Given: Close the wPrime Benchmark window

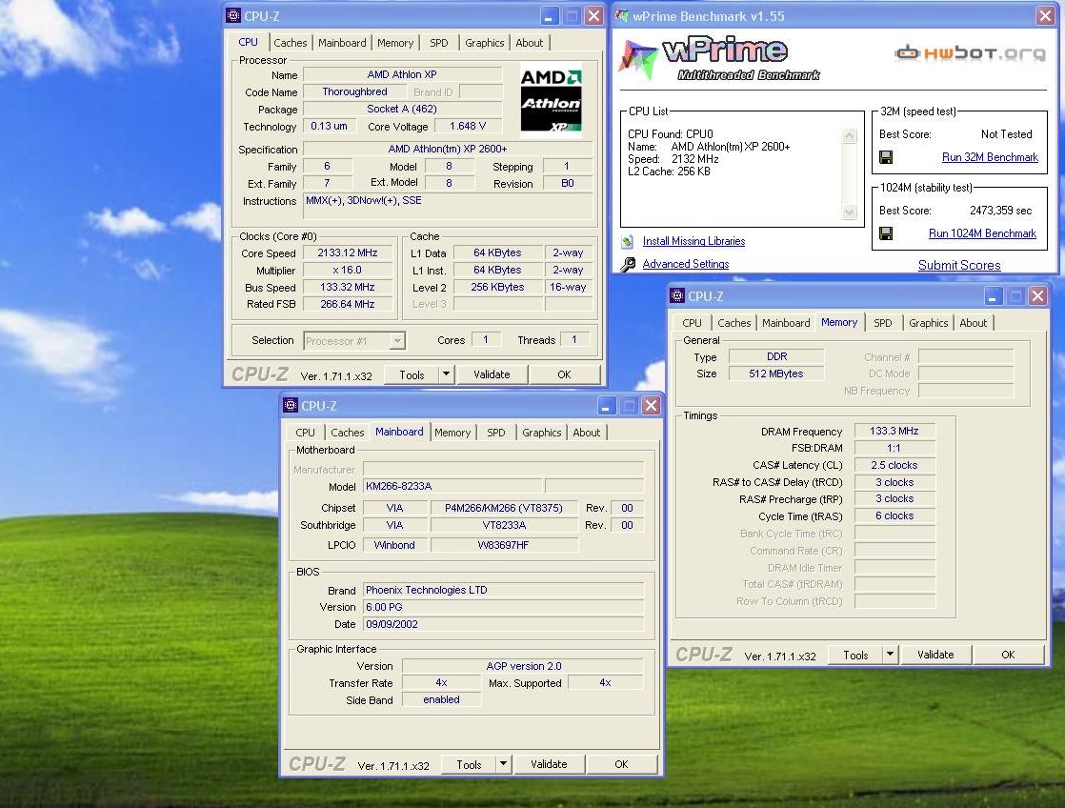Looking at the screenshot, I should coord(1045,15).
